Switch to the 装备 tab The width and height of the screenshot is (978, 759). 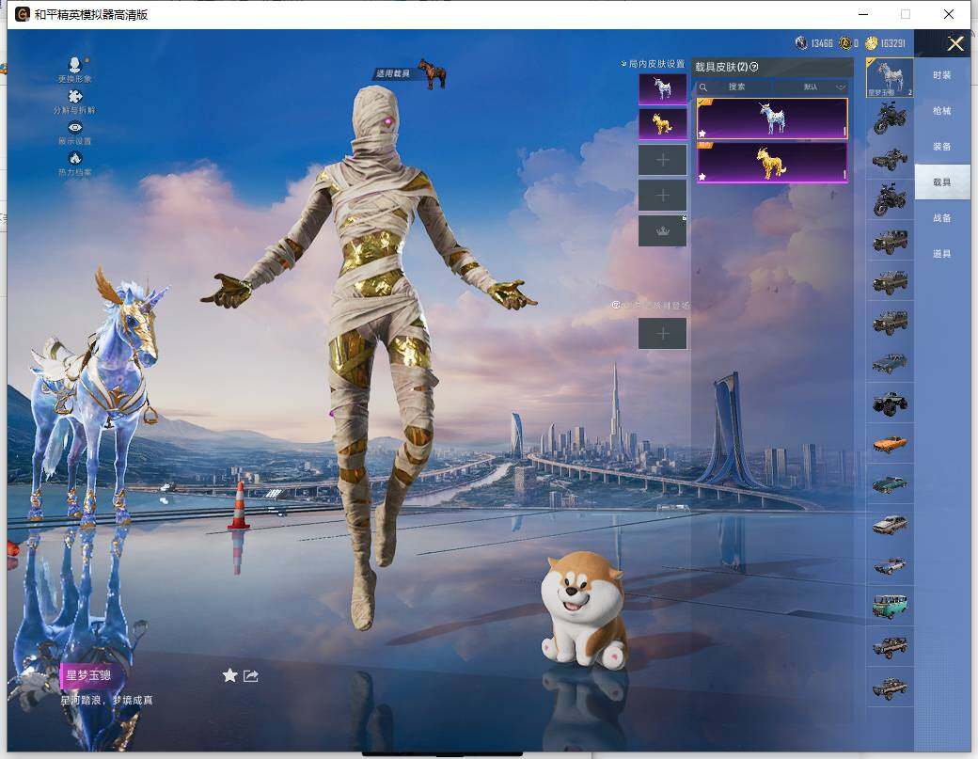pyautogui.click(x=942, y=147)
